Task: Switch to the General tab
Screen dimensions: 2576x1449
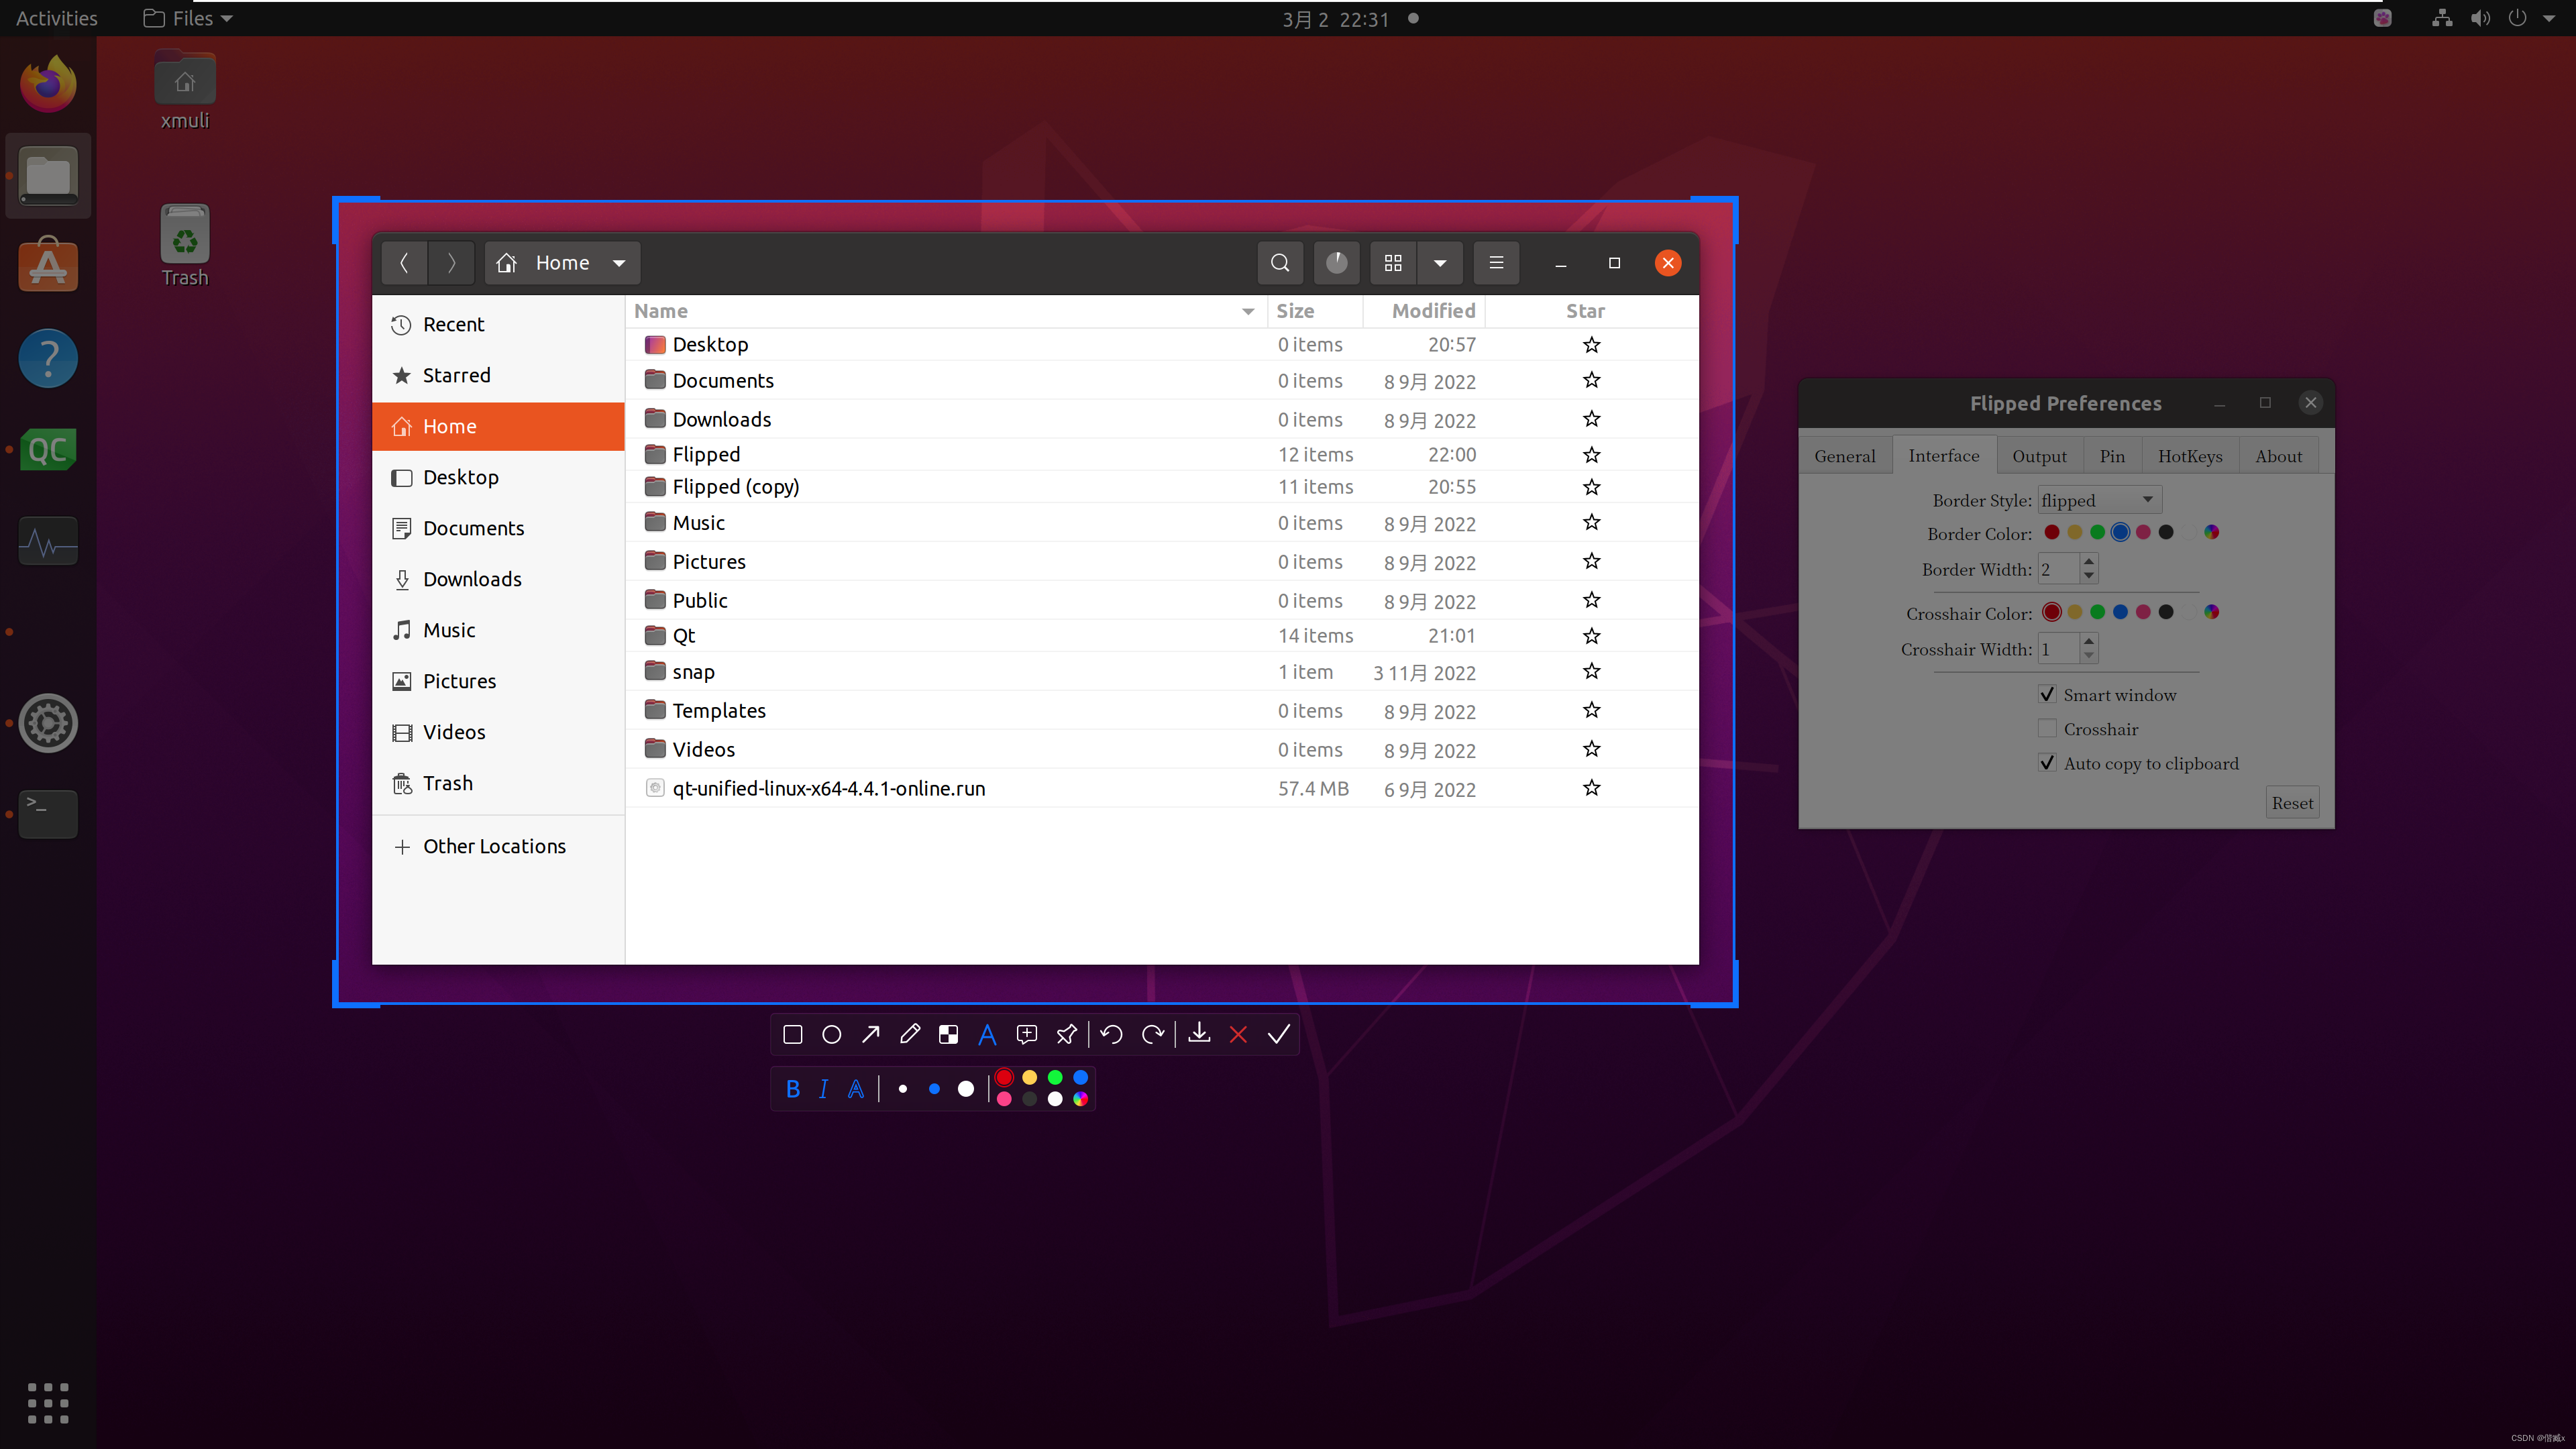Action: pos(1844,456)
